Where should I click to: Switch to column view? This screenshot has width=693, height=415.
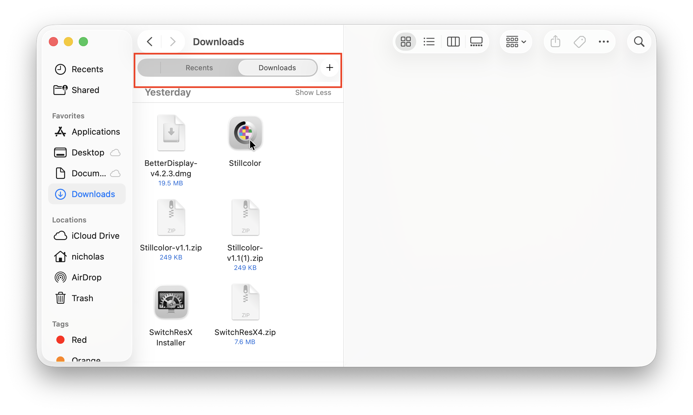tap(453, 42)
